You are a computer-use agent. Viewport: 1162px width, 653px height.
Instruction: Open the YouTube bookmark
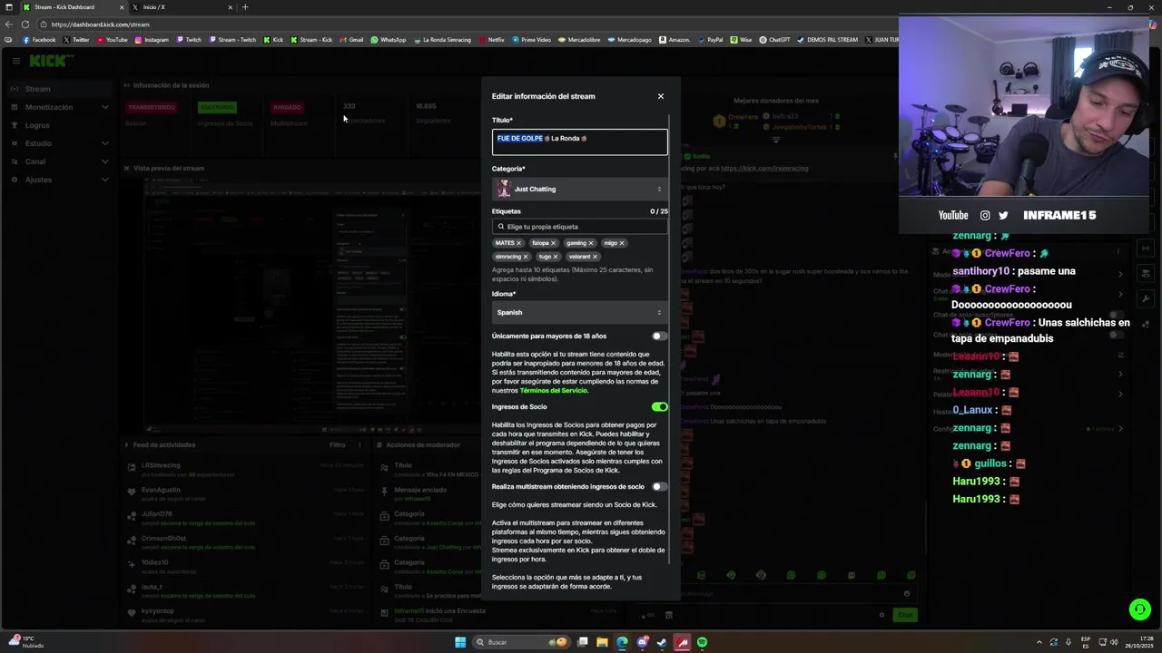coord(112,40)
